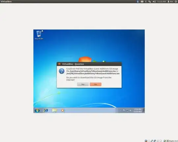Launch Internet Explorer from guest taskbar
This screenshot has height=142, width=178.
point(46,110)
